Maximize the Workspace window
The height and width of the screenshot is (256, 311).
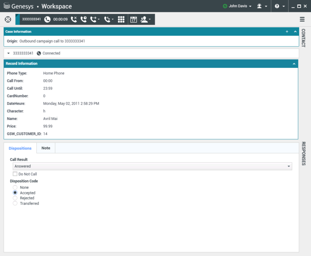[299, 6]
